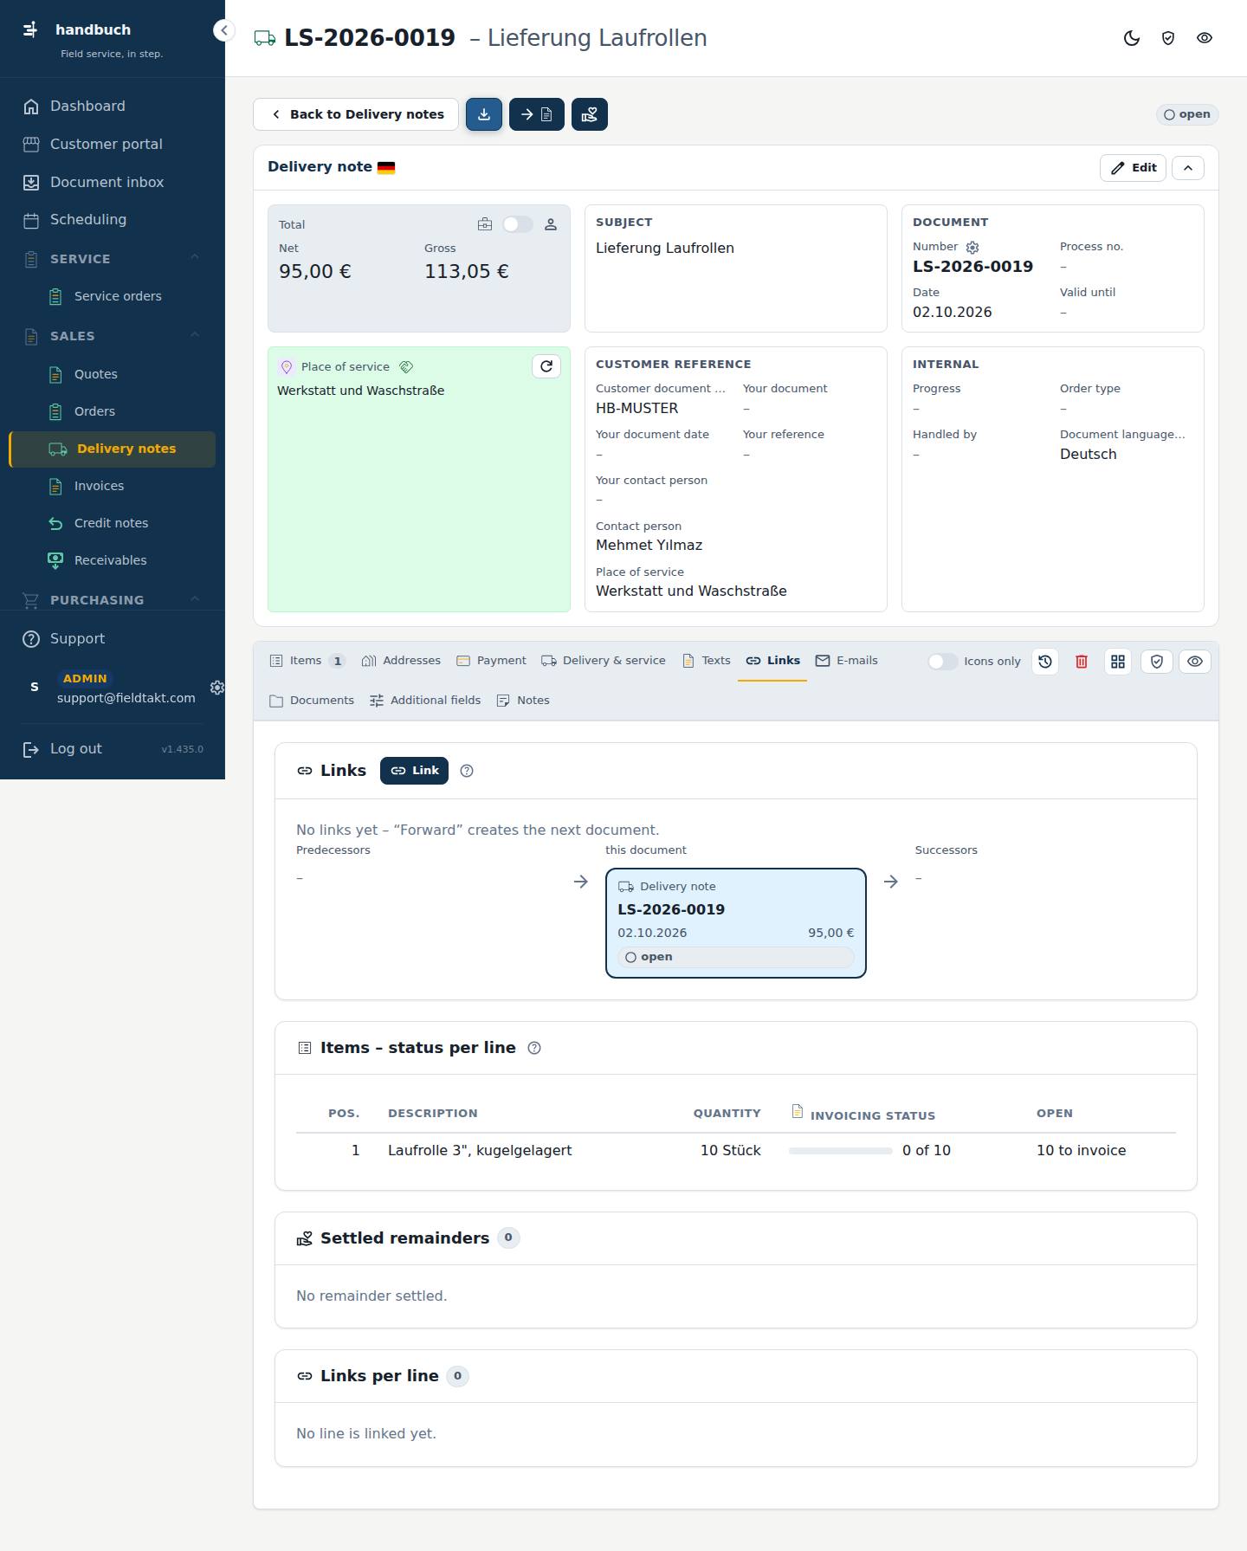Click the Link button in Links section
1247x1551 pixels.
click(415, 771)
